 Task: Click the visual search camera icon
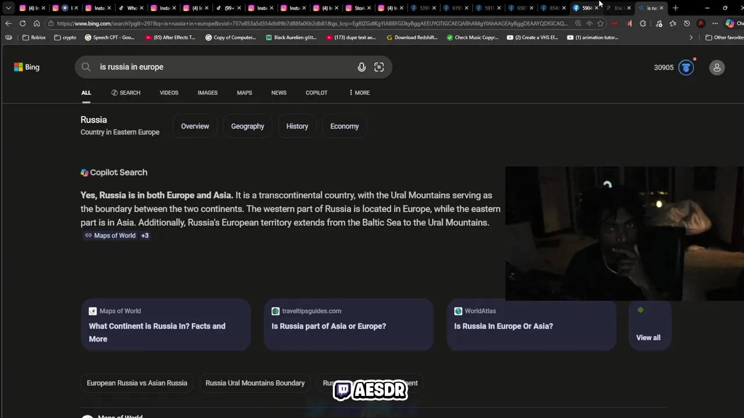379,67
